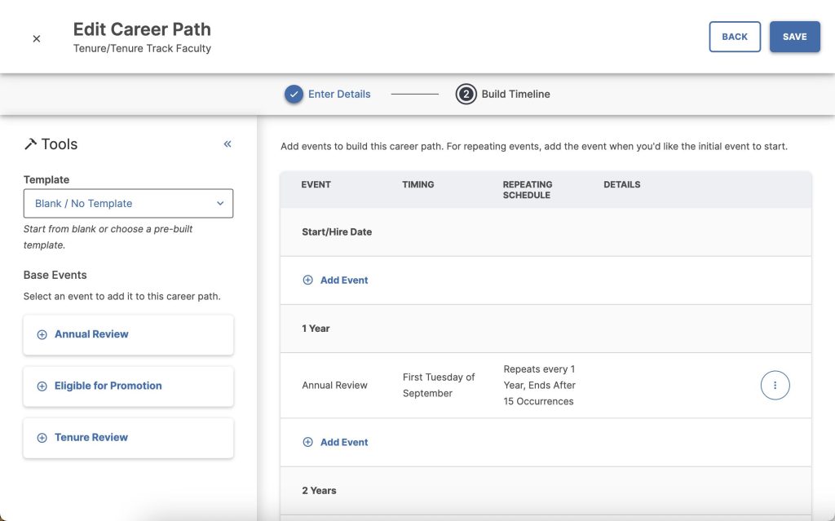Click the TIMING column header
The height and width of the screenshot is (521, 835).
[x=418, y=184]
